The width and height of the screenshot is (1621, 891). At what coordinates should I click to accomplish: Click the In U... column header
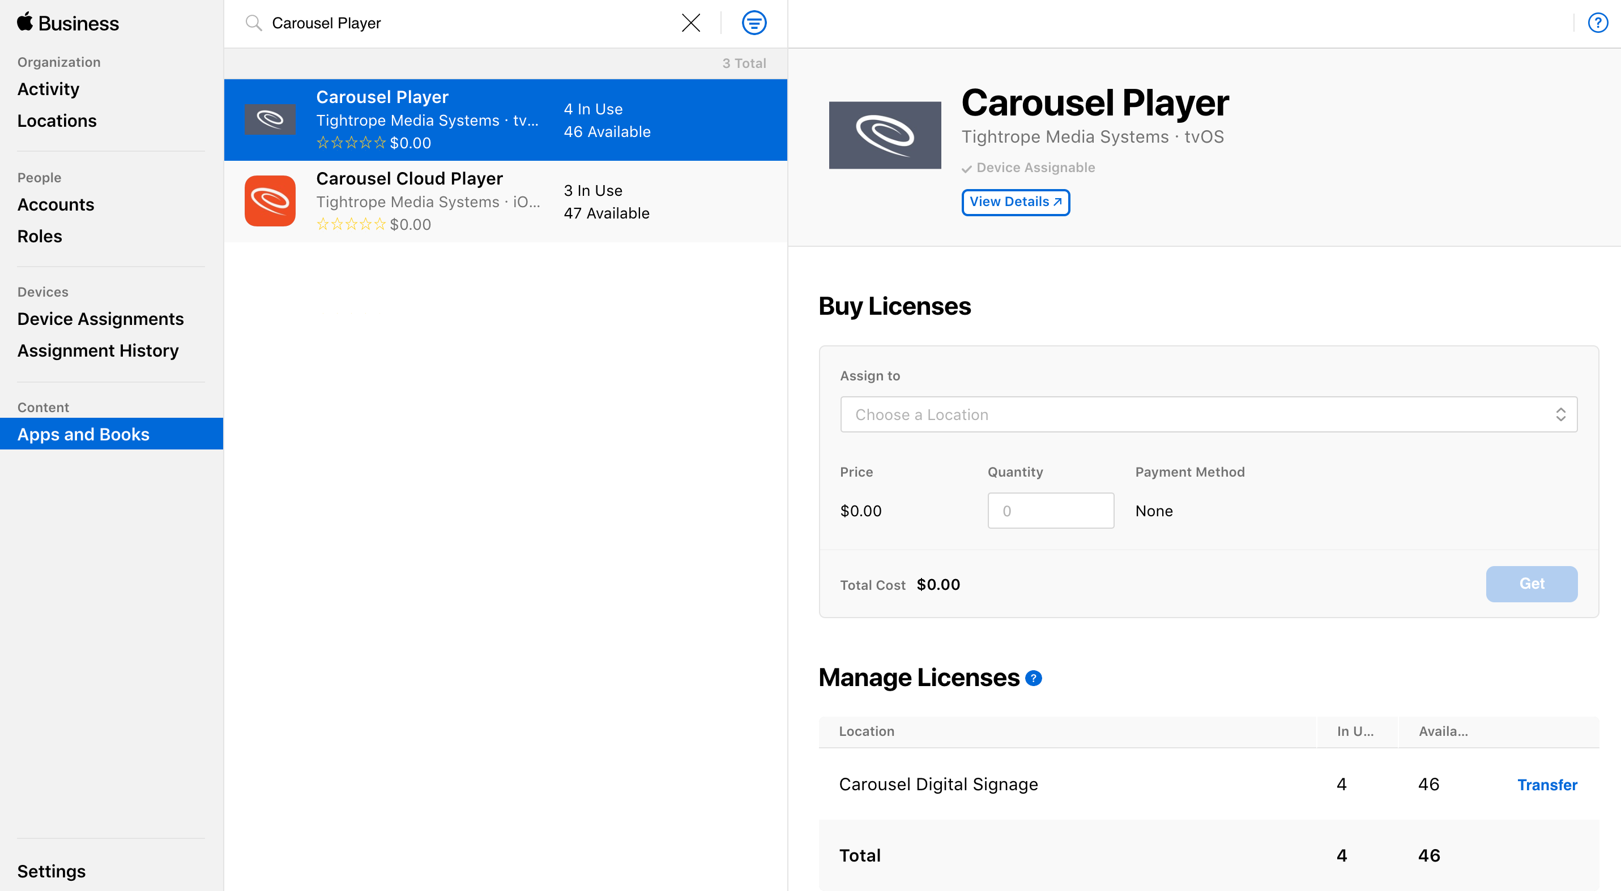1355,731
